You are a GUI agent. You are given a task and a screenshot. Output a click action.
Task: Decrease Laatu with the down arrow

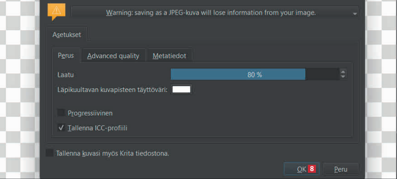[x=343, y=77]
